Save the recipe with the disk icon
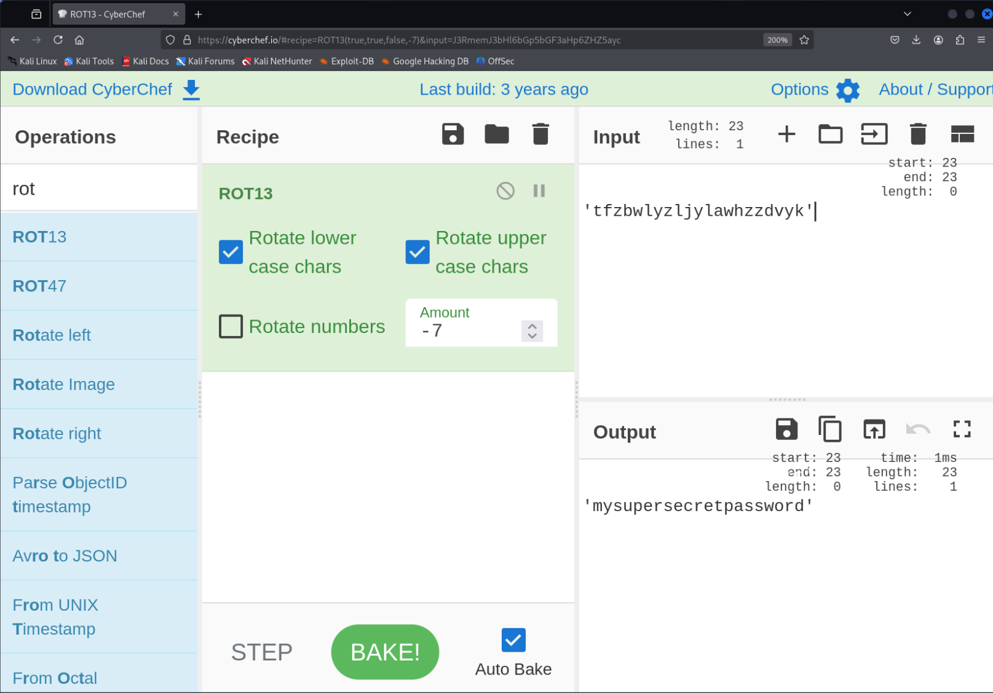This screenshot has width=993, height=693. [x=453, y=134]
